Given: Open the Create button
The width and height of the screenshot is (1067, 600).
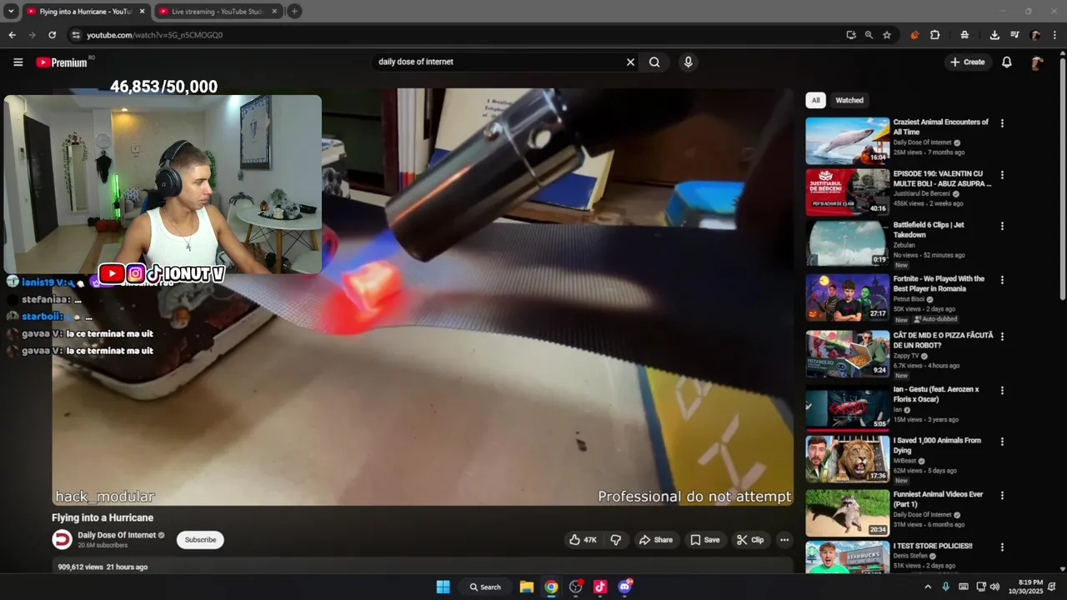Looking at the screenshot, I should [x=967, y=62].
